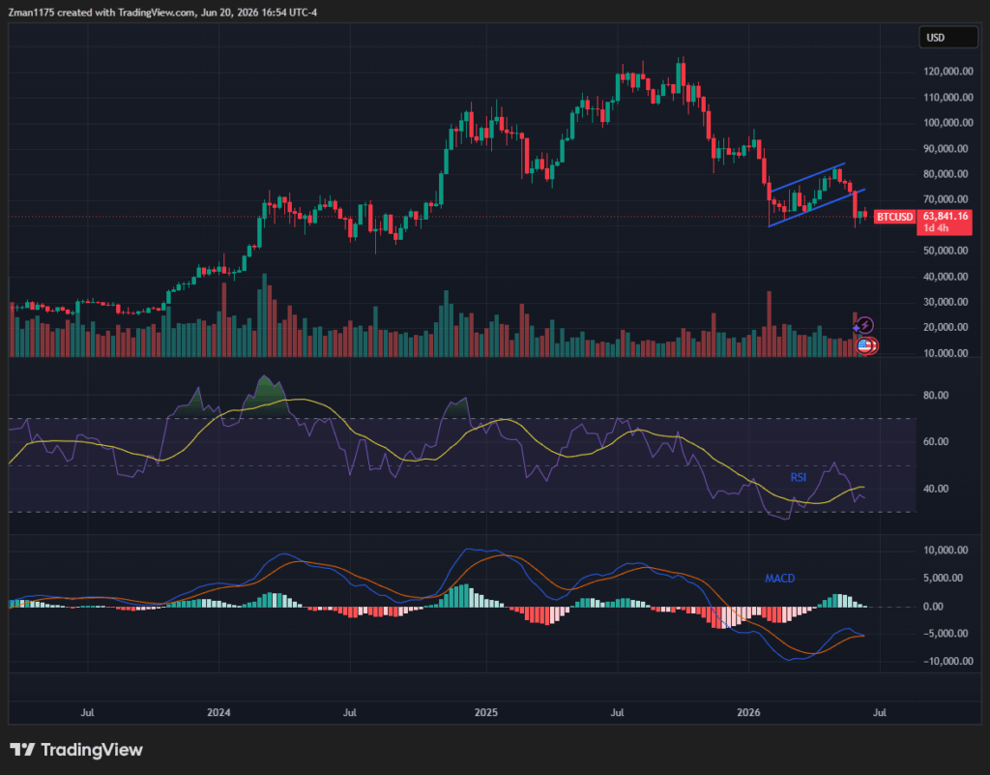Screen dimensions: 990x775
Task: Click the 2026 time axis label
Action: coord(749,712)
